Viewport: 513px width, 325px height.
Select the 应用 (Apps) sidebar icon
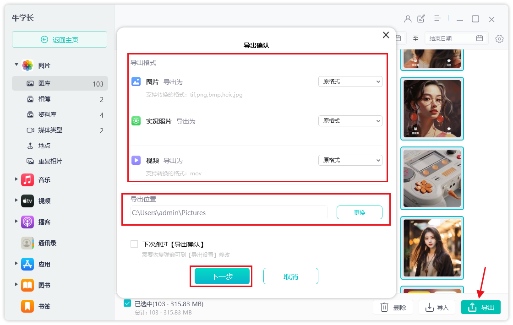click(x=27, y=264)
